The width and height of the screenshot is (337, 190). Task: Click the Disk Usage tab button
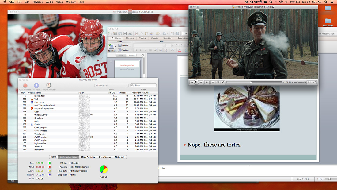click(x=105, y=157)
